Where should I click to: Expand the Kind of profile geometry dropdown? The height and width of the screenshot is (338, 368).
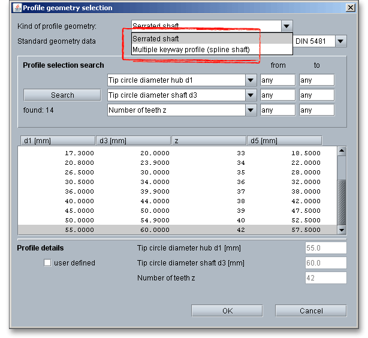[x=286, y=26]
